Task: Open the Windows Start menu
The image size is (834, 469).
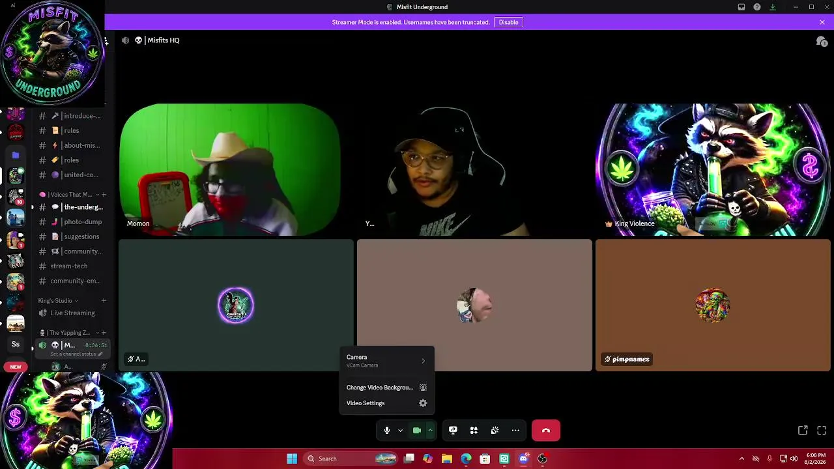Action: (292, 459)
